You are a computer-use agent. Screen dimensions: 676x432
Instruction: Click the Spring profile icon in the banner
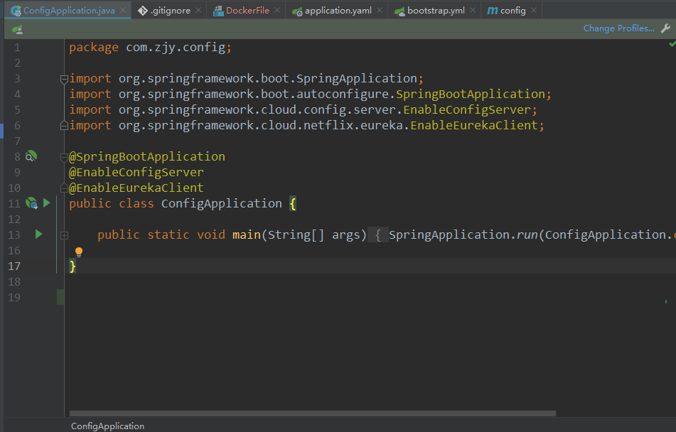point(17,29)
